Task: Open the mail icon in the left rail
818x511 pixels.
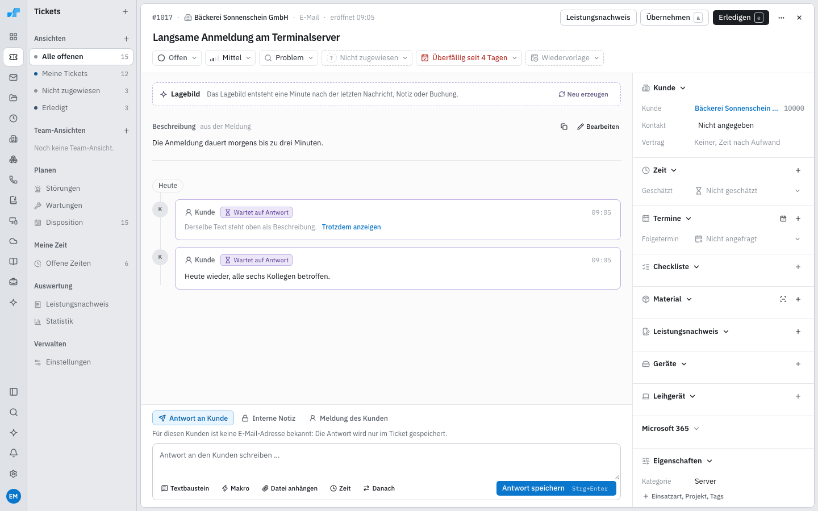Action: point(14,77)
